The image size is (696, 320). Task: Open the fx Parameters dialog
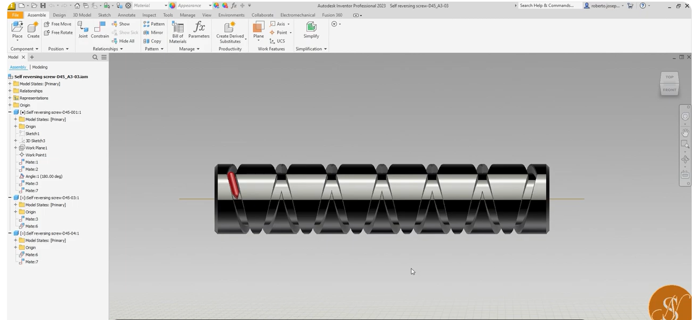(x=199, y=30)
